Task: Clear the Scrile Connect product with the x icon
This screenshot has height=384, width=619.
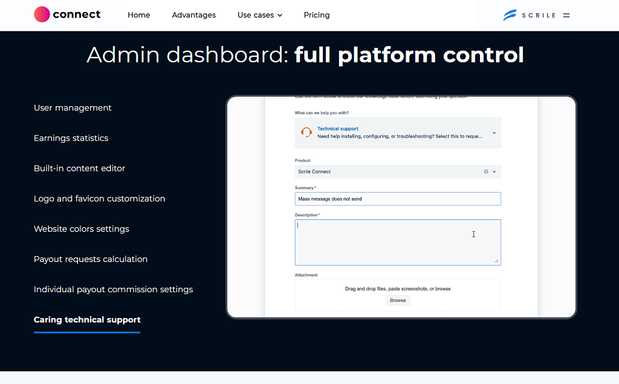Action: (485, 171)
